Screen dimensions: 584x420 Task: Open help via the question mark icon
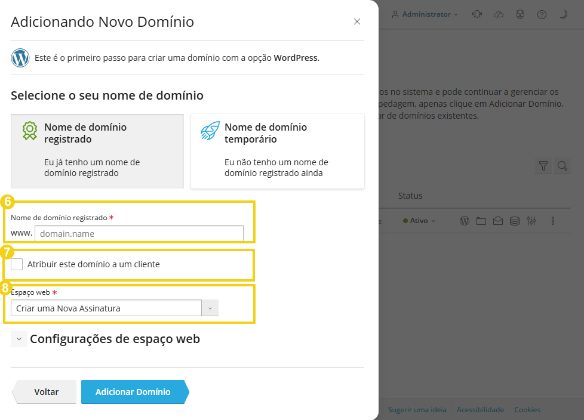click(x=542, y=14)
